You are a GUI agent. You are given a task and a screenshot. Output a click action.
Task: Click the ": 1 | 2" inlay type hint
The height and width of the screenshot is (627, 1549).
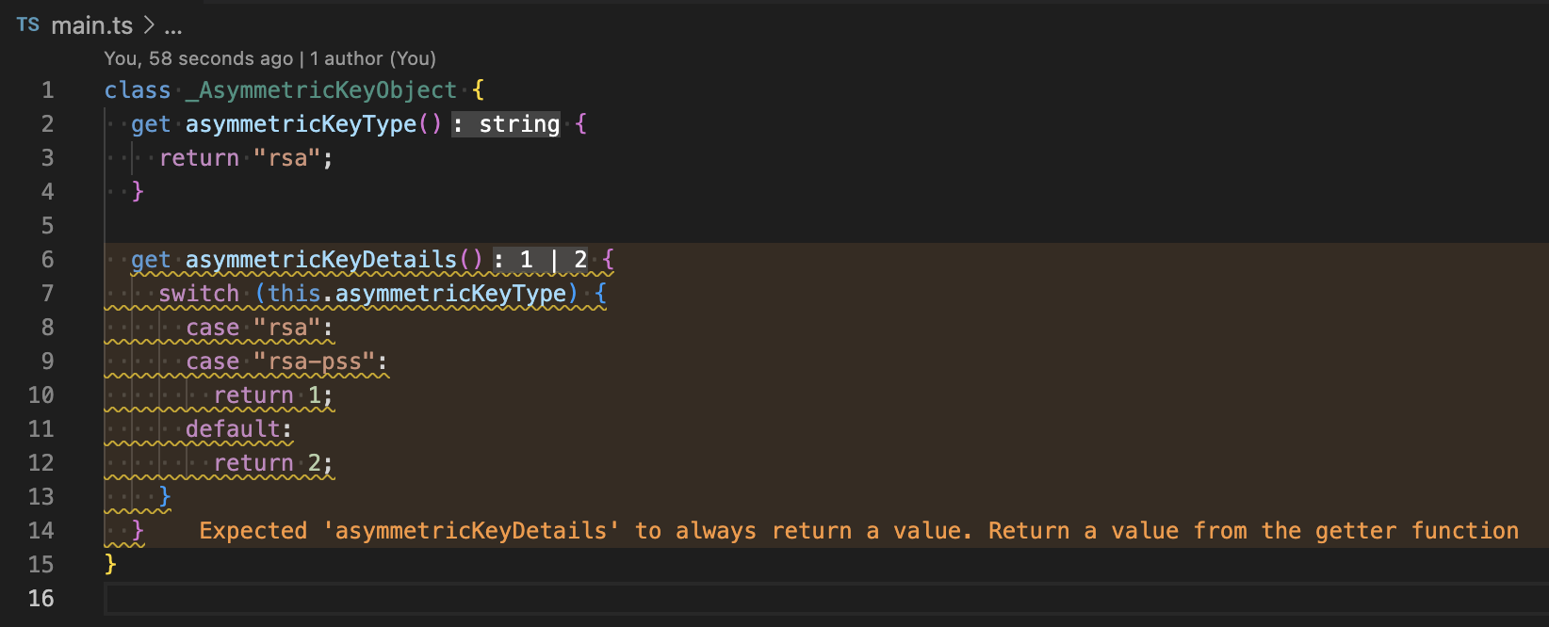541,260
